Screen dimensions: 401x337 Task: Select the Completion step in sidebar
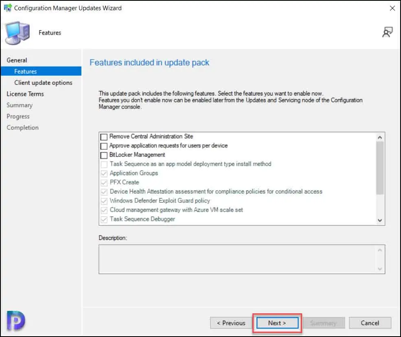22,128
